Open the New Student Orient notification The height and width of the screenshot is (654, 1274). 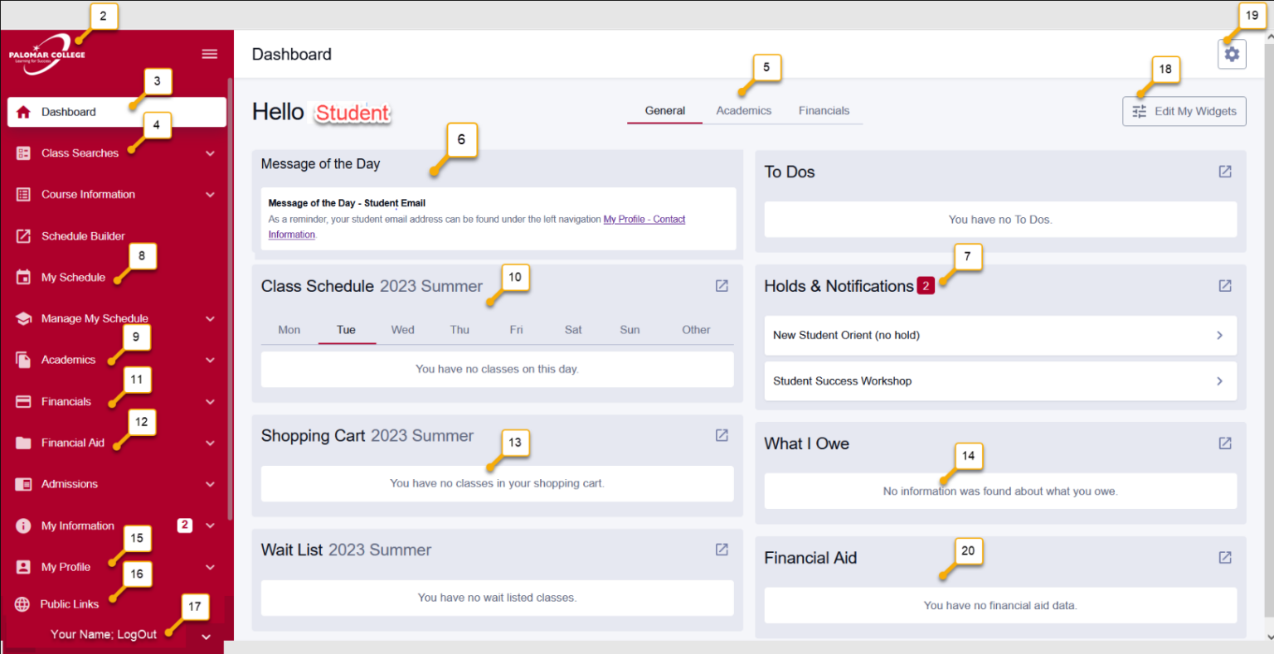[x=999, y=336]
